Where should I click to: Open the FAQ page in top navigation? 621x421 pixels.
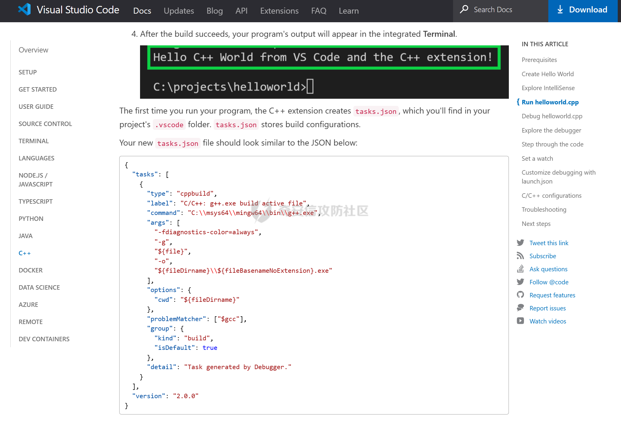coord(319,11)
